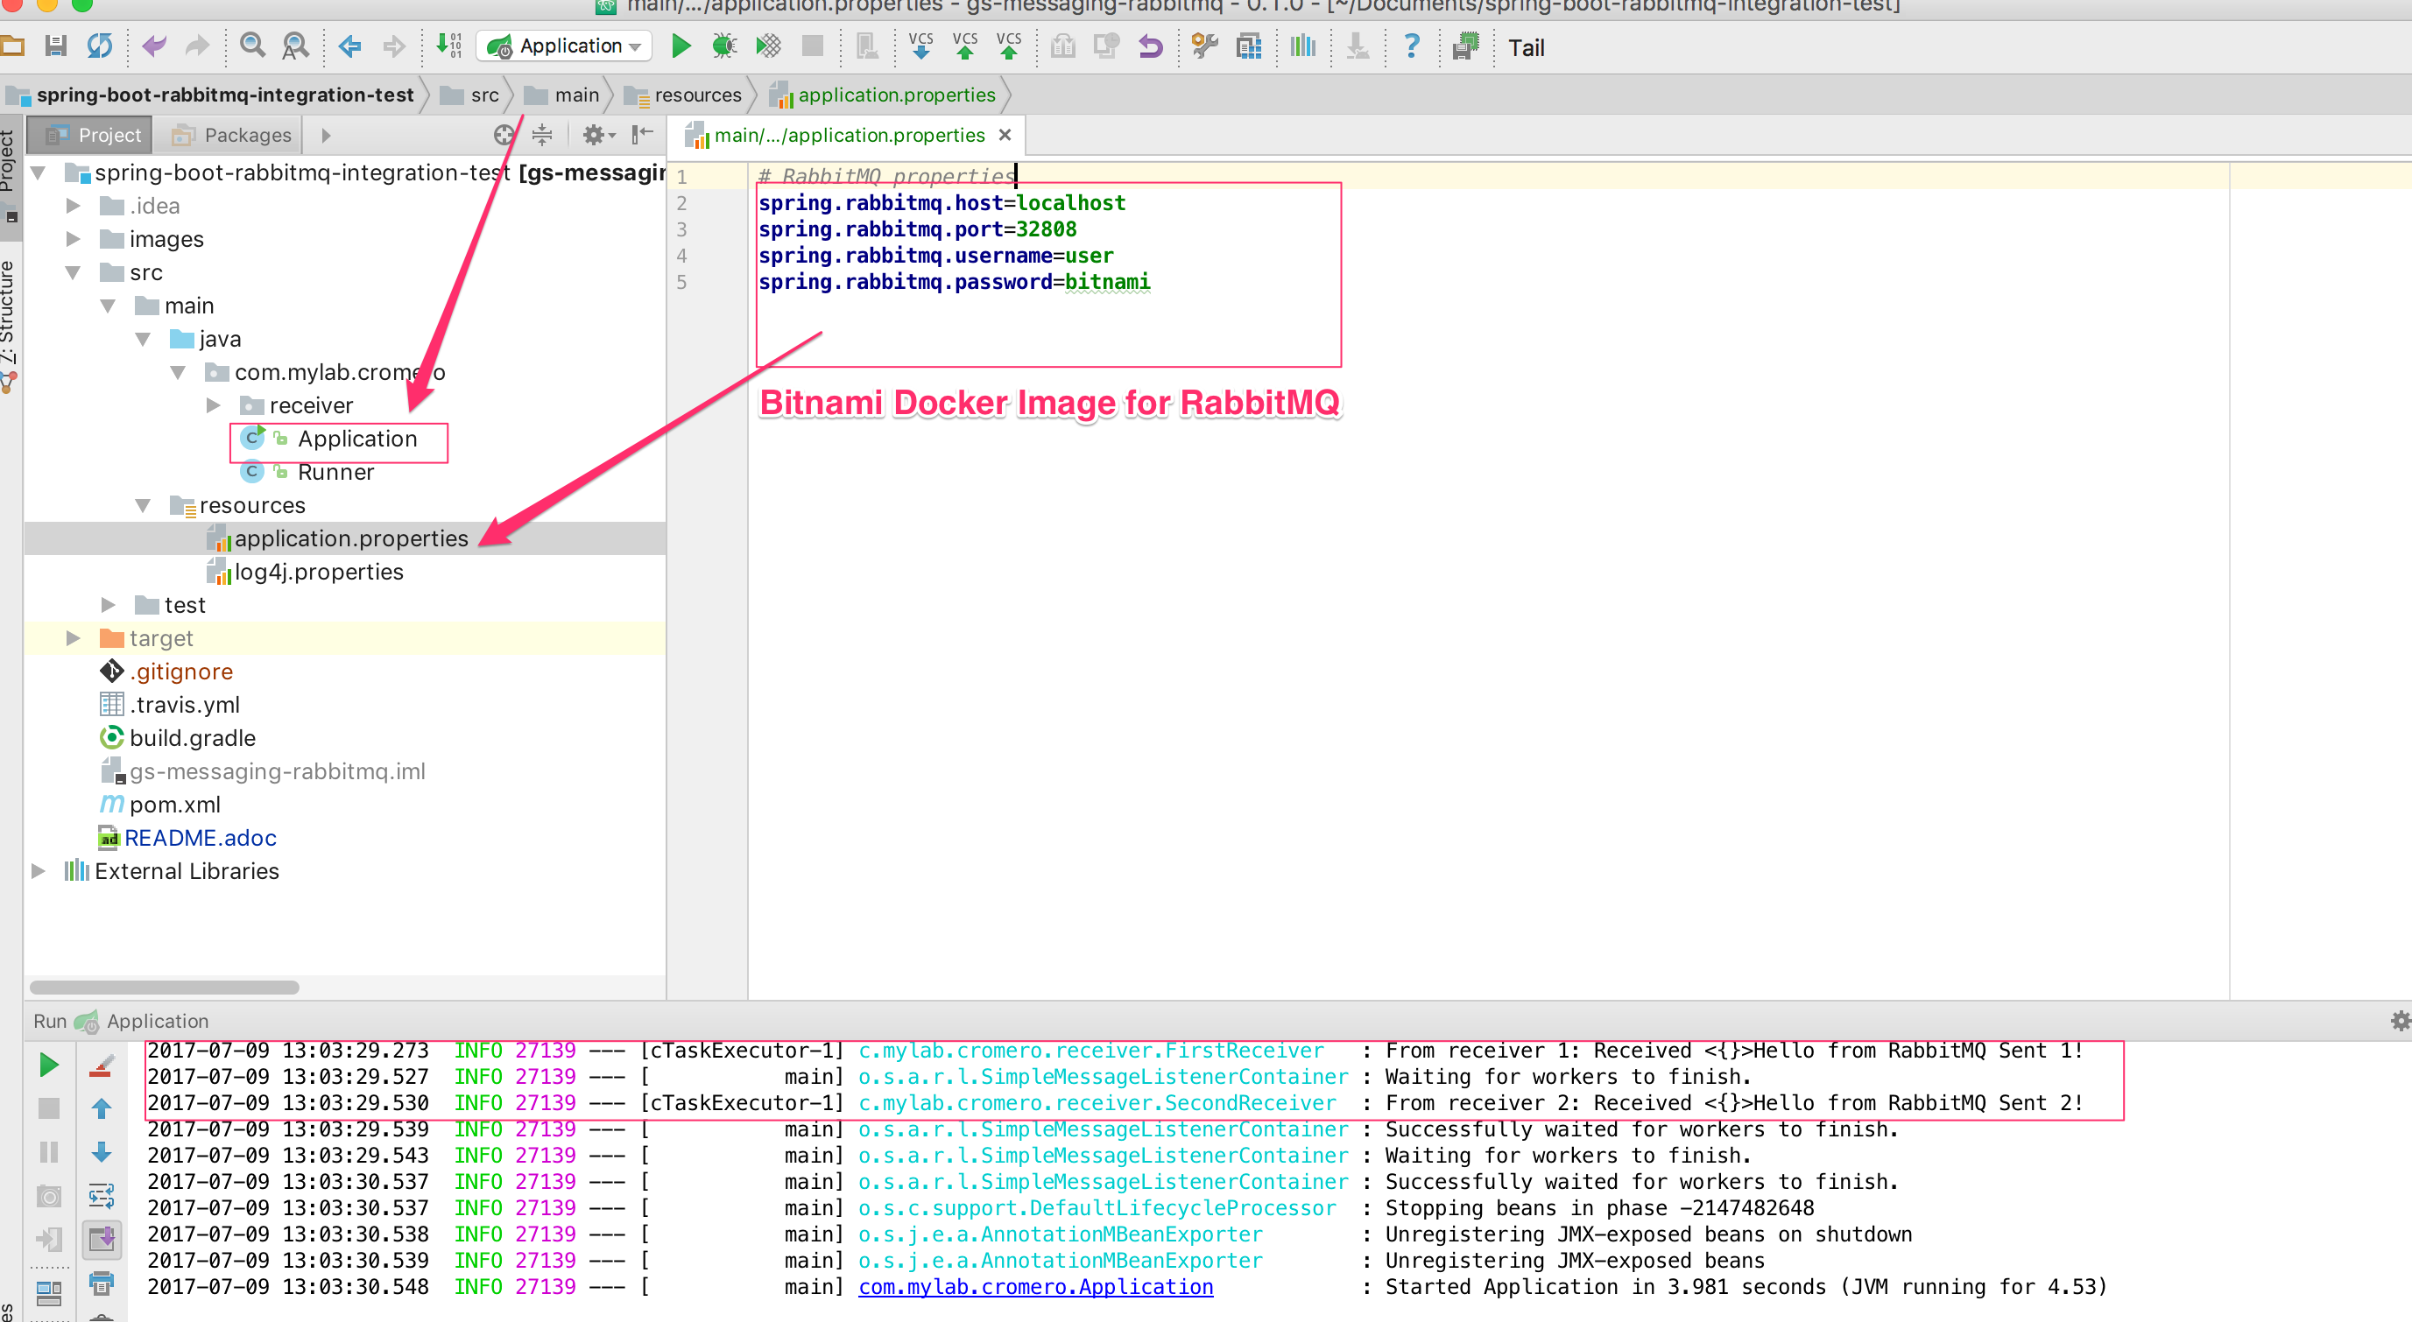Toggle scroll-to-end in the Run console
The width and height of the screenshot is (2412, 1322).
click(x=101, y=1240)
